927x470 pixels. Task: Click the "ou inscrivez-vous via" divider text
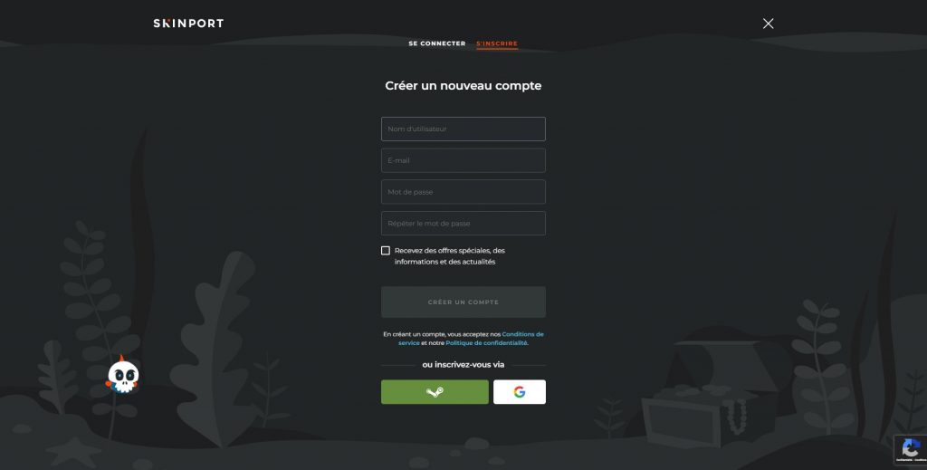pos(463,365)
